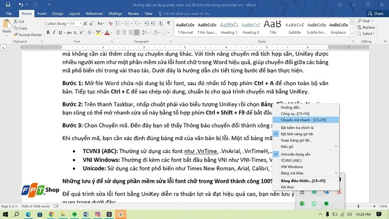Expand the 'Kiểu gõ' submenu

[x=306, y=146]
